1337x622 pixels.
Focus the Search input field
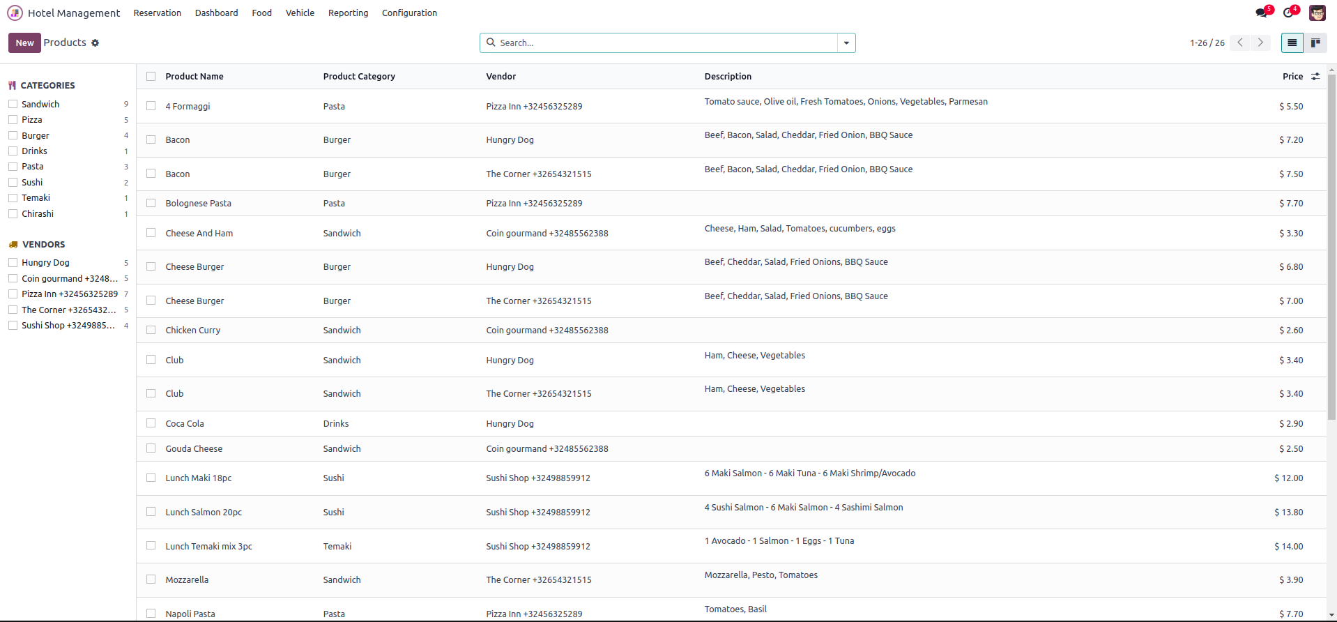[x=662, y=43]
